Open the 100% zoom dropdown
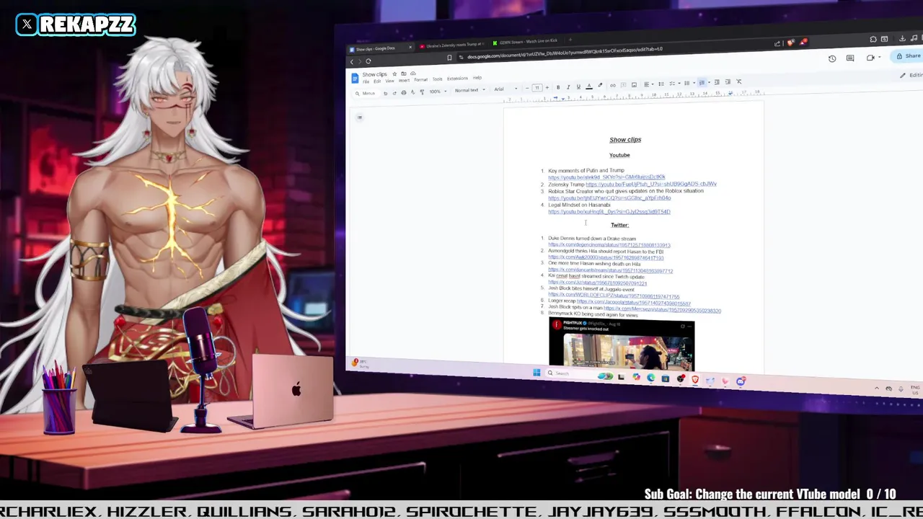 coord(438,92)
